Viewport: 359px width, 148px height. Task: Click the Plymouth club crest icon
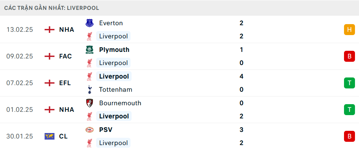[89, 50]
